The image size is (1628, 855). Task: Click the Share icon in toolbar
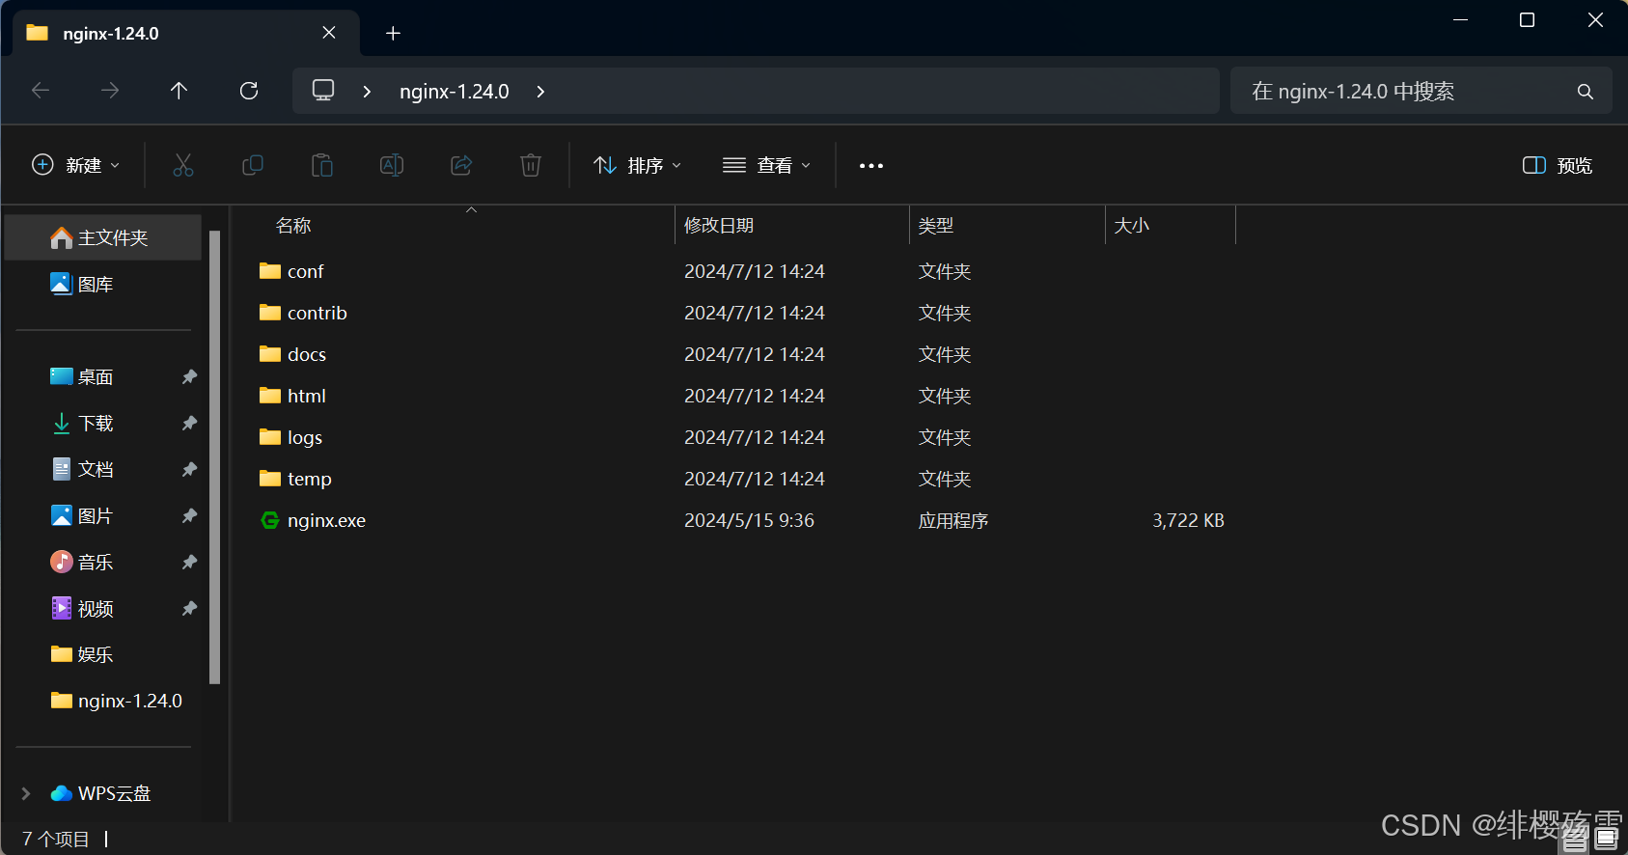[x=461, y=165]
